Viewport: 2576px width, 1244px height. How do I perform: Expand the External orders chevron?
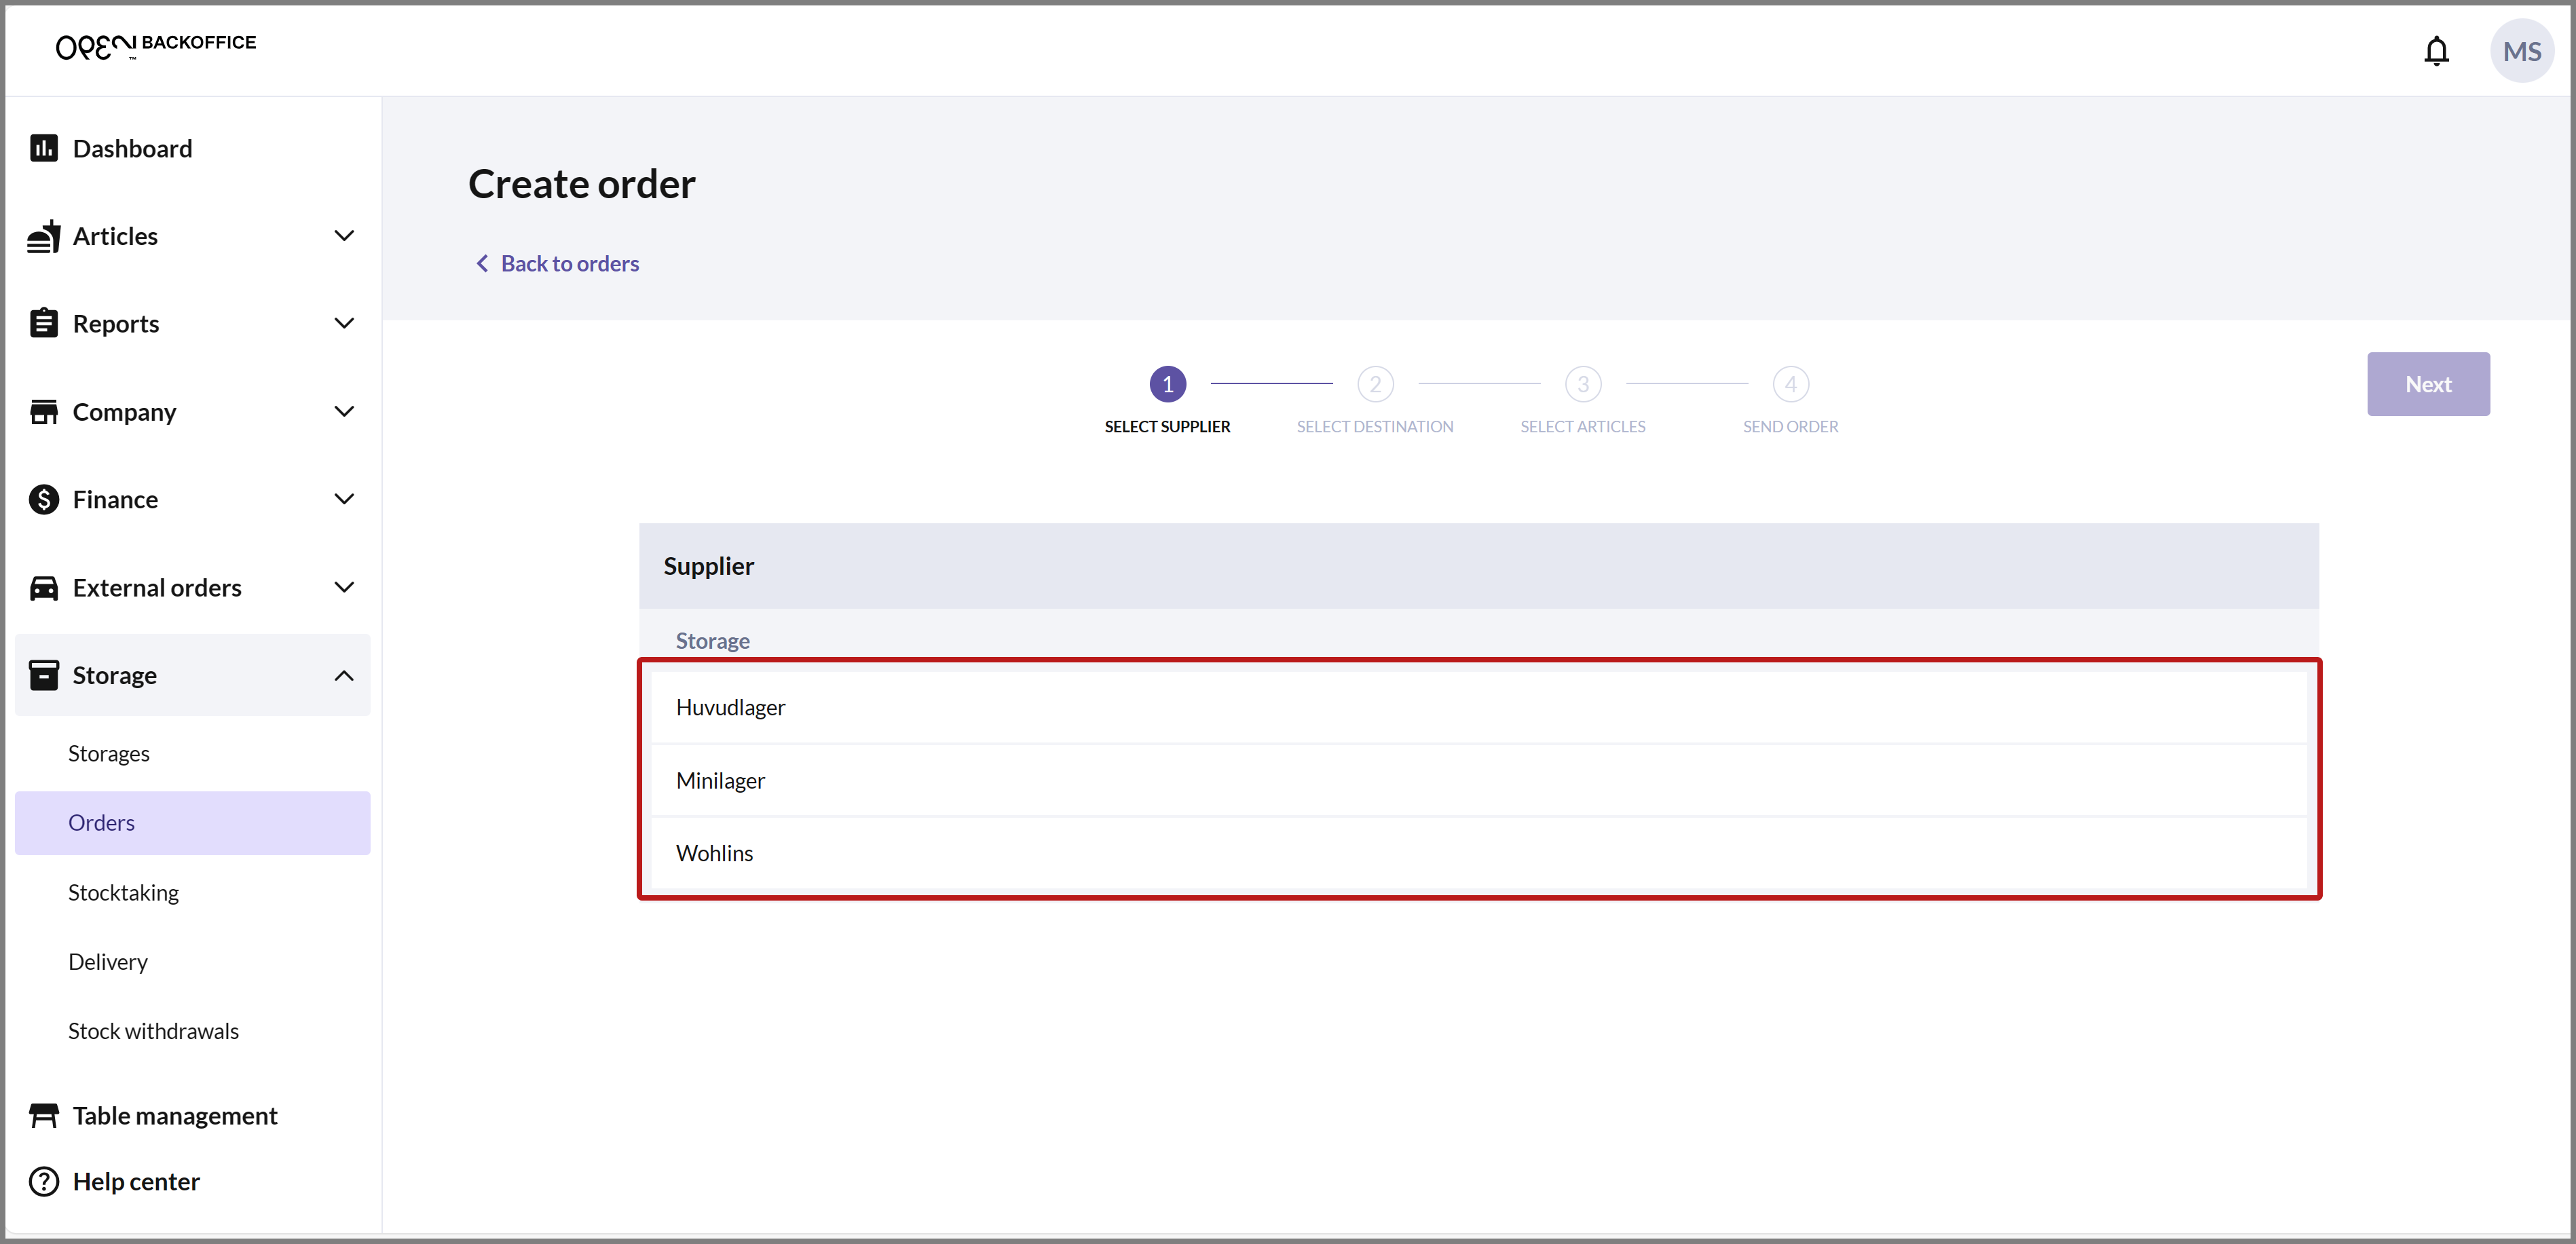click(344, 587)
